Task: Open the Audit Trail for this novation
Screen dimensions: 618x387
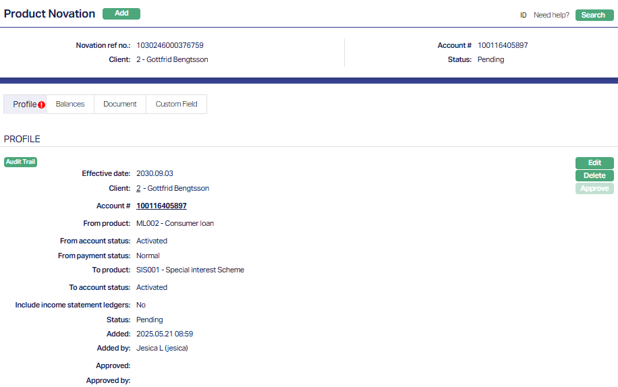Action: pos(20,162)
